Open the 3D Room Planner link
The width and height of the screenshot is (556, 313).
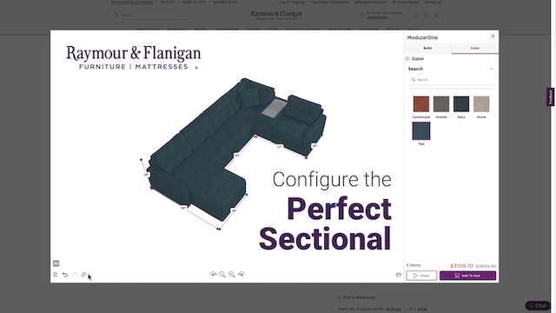point(406,2)
